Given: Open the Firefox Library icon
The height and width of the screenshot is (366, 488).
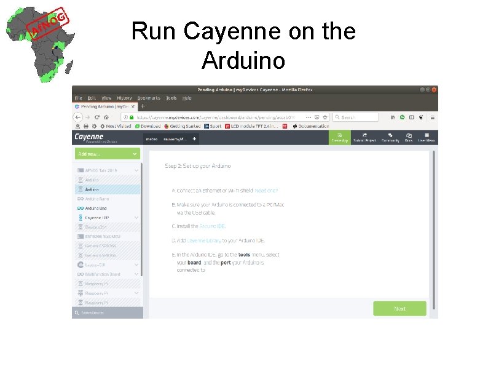Looking at the screenshot, I should pos(393,117).
